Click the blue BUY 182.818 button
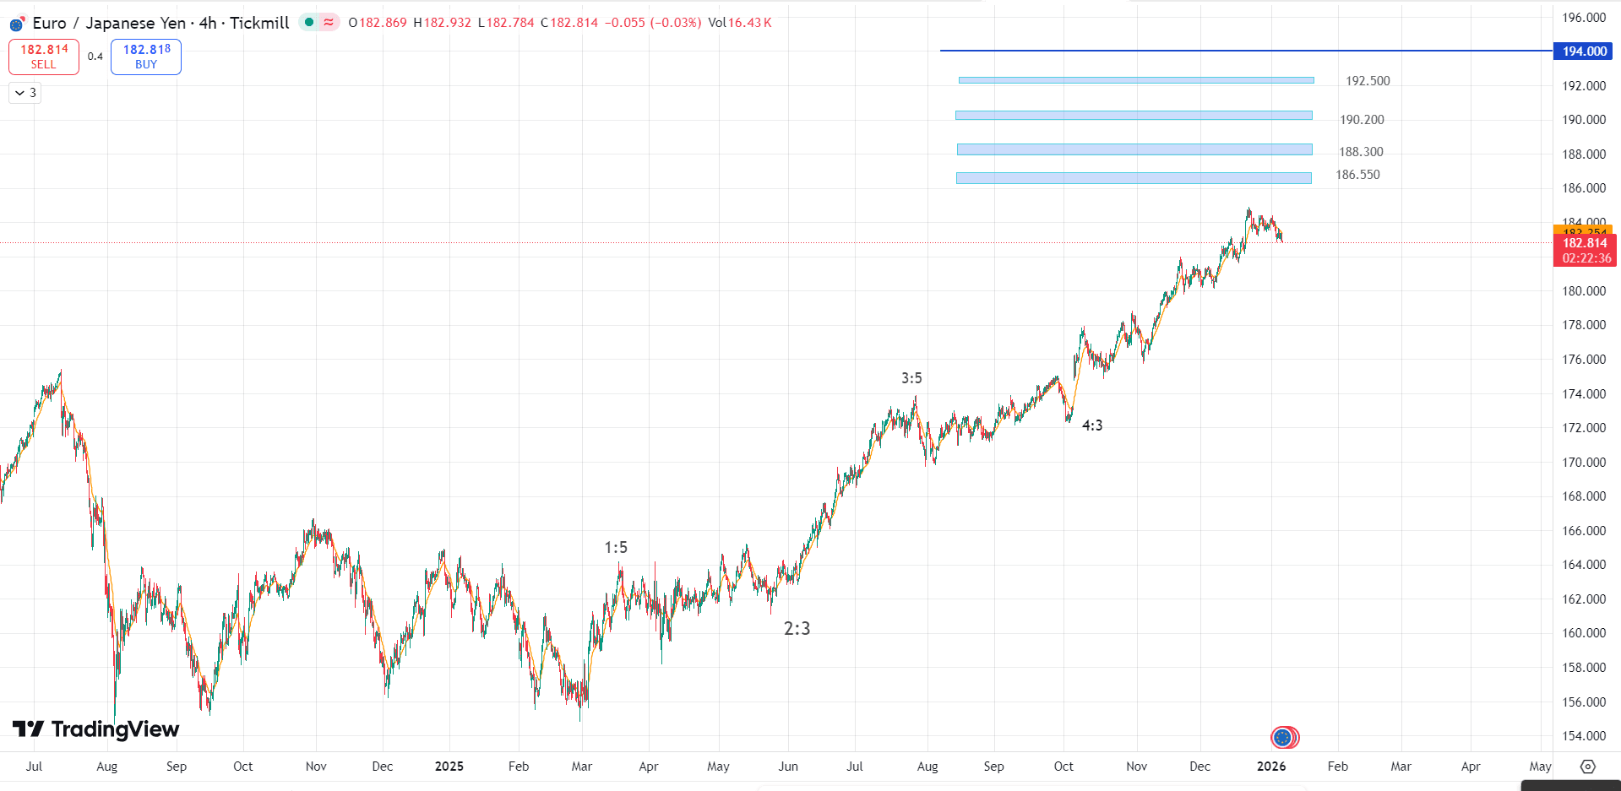The height and width of the screenshot is (791, 1621). [x=145, y=56]
